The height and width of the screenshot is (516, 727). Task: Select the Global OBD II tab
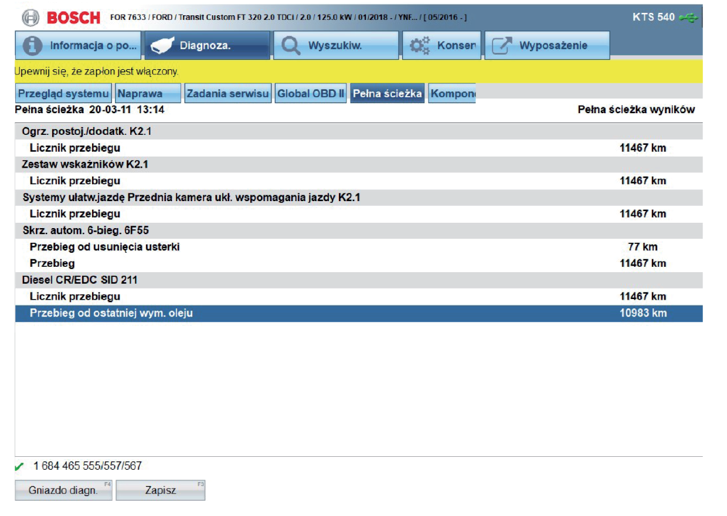311,93
